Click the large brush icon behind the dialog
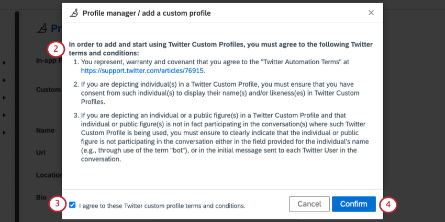 (42, 28)
